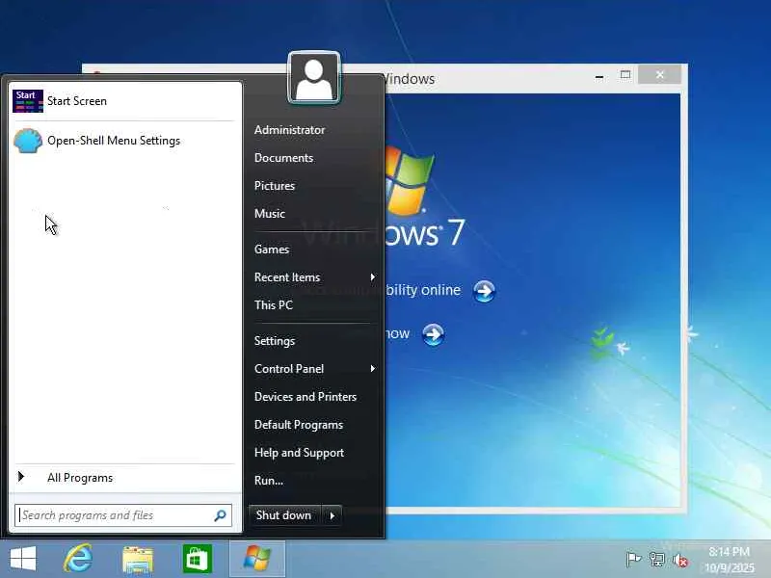The image size is (771, 578).
Task: Expand the Control Panel submenu arrow
Action: [x=373, y=369]
